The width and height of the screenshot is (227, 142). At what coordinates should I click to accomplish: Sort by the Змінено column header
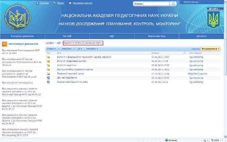click(155, 53)
